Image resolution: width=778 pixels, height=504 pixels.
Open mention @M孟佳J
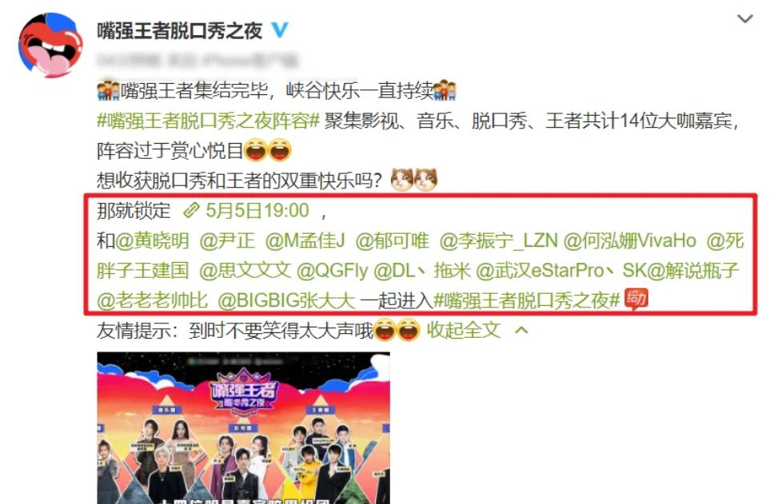(305, 241)
